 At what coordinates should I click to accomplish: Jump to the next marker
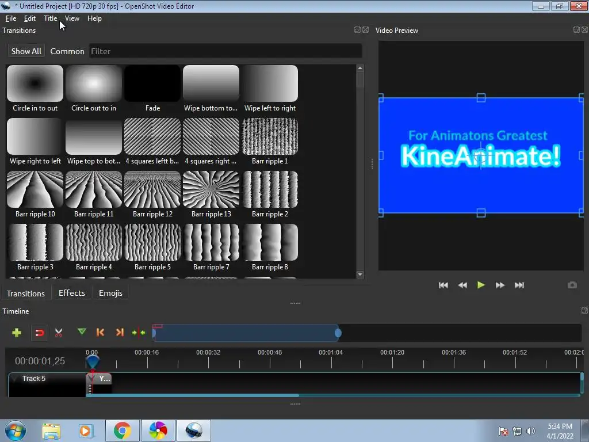pyautogui.click(x=120, y=332)
